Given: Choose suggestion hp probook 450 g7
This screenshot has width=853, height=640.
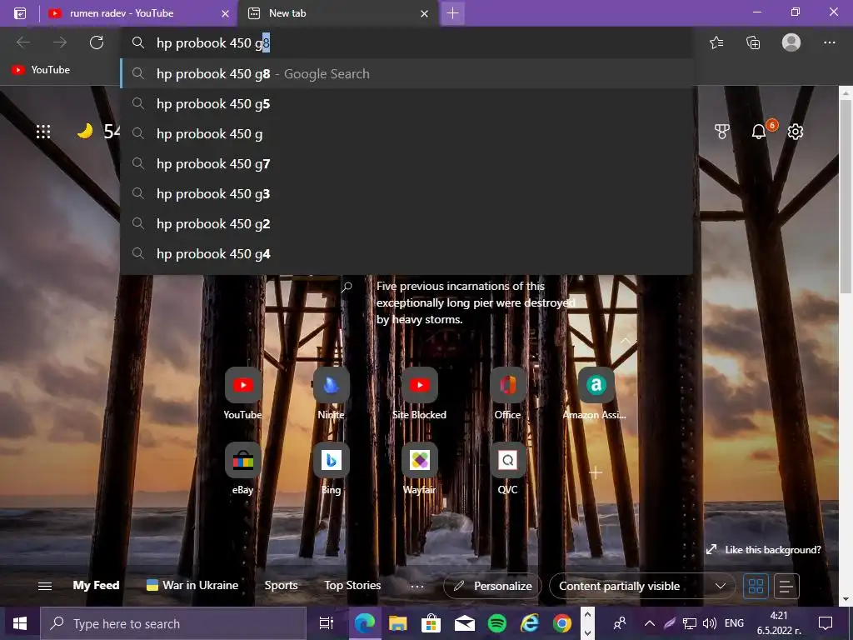Looking at the screenshot, I should click(x=407, y=164).
